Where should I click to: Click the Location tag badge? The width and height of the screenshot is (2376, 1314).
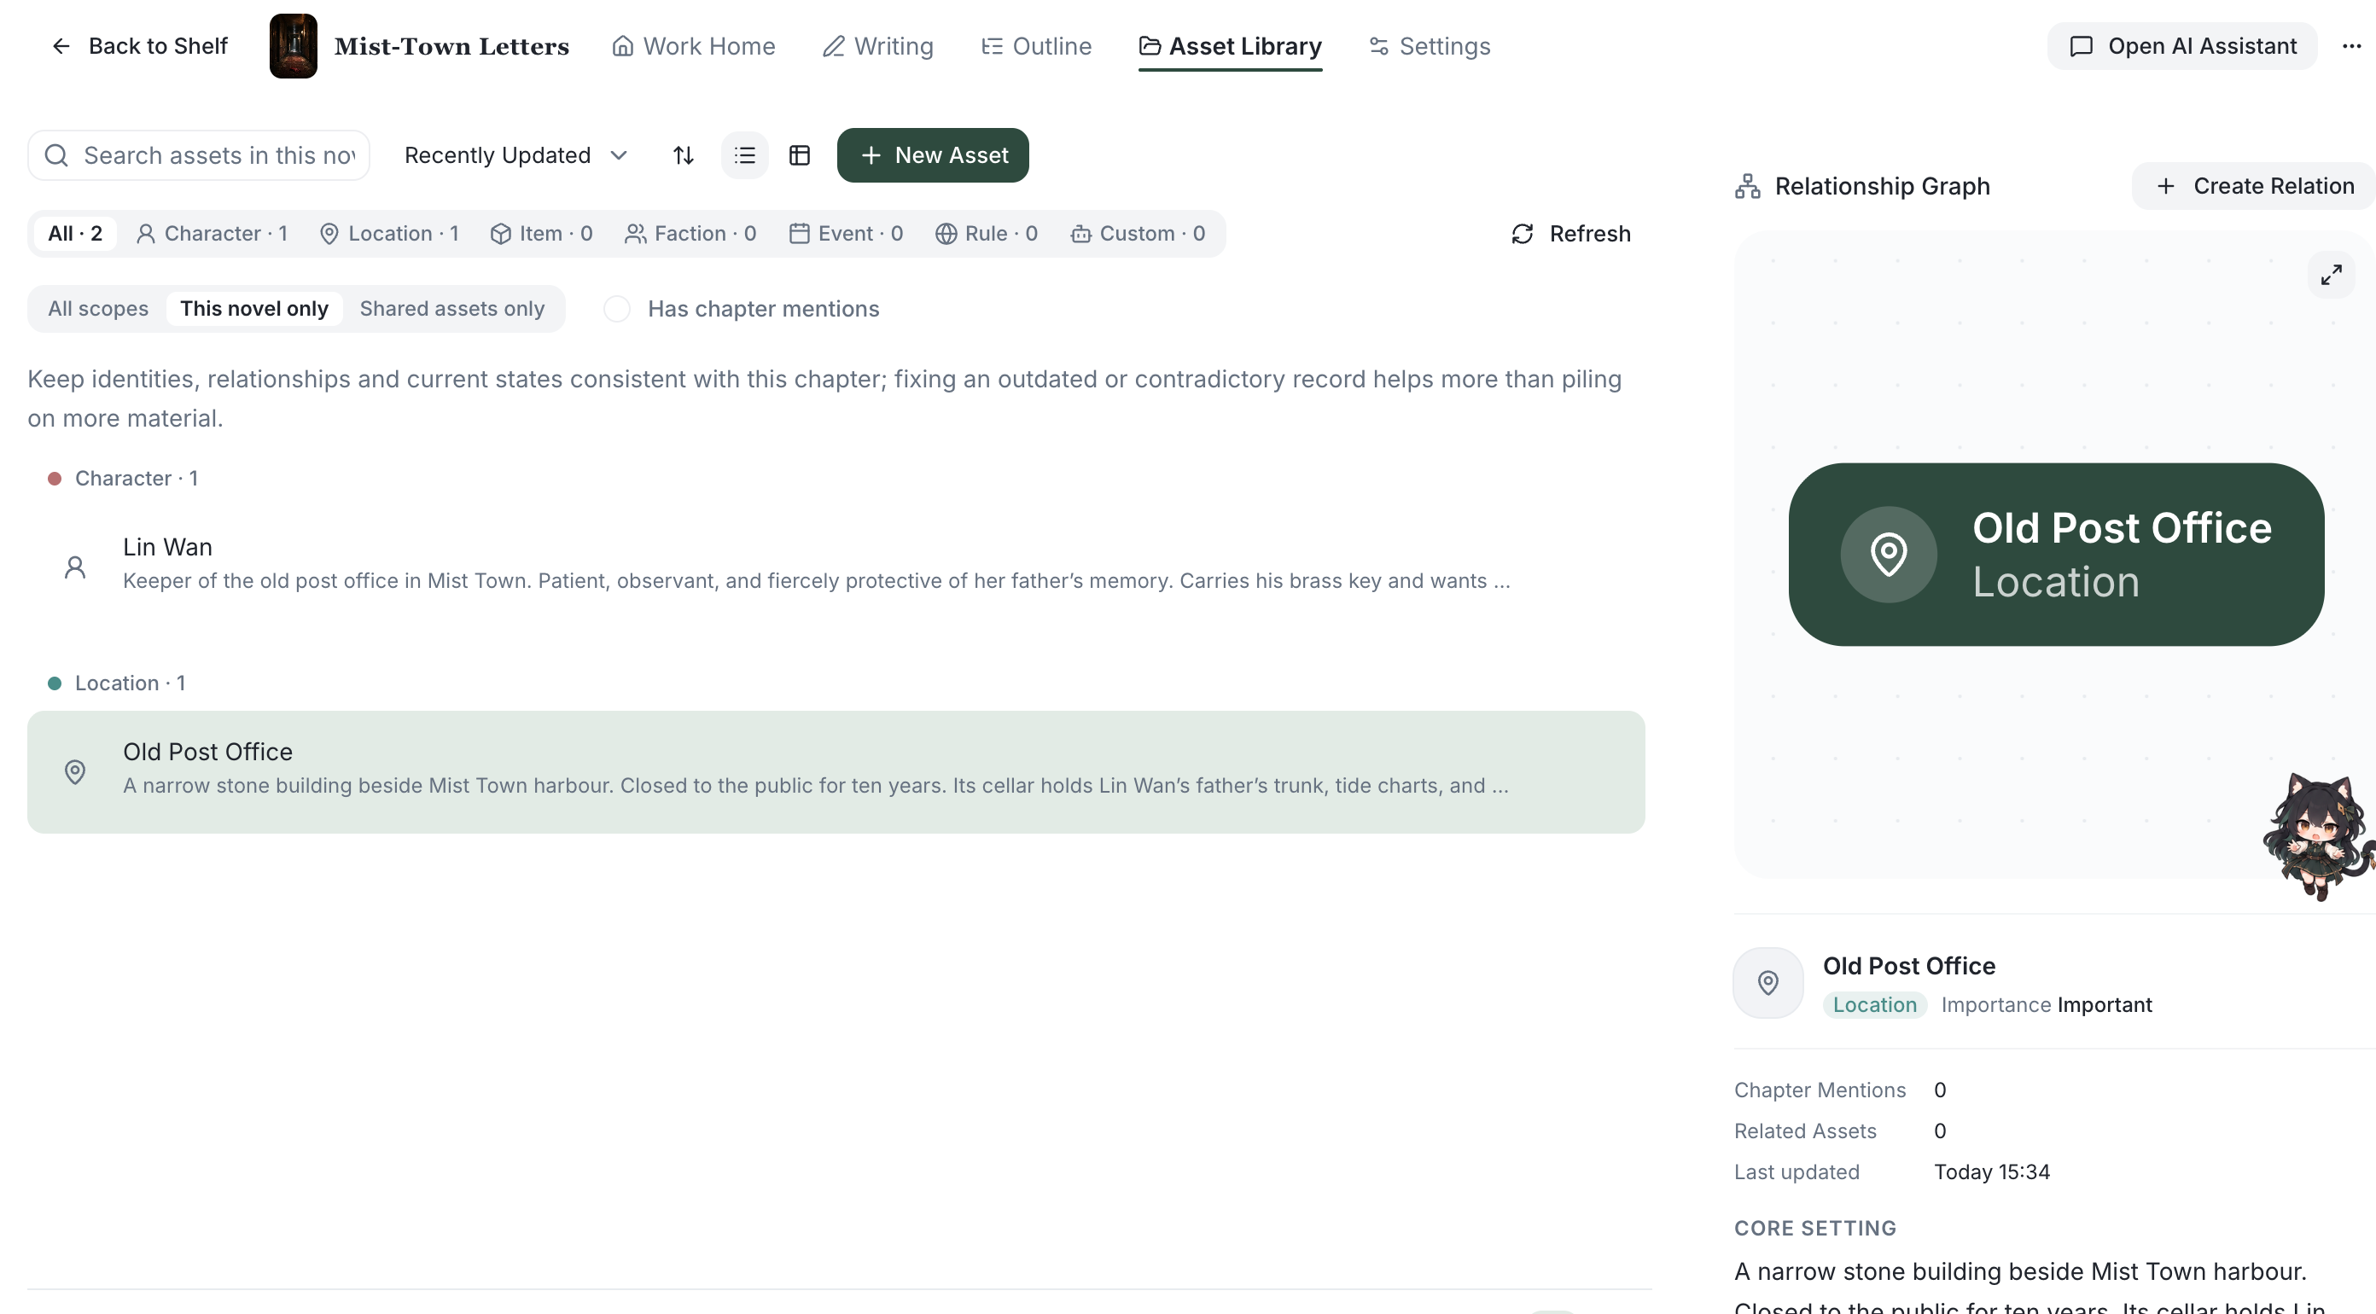click(1874, 1005)
